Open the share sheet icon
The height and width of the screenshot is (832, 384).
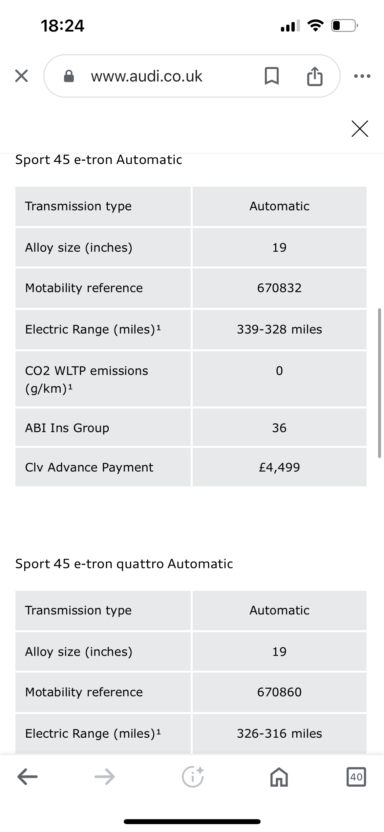tap(315, 76)
